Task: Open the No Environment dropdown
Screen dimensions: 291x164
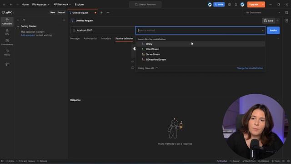Action: coord(263,13)
